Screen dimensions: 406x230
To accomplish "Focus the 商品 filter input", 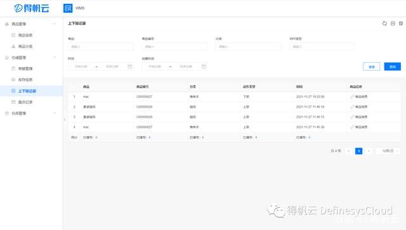I will [101, 46].
